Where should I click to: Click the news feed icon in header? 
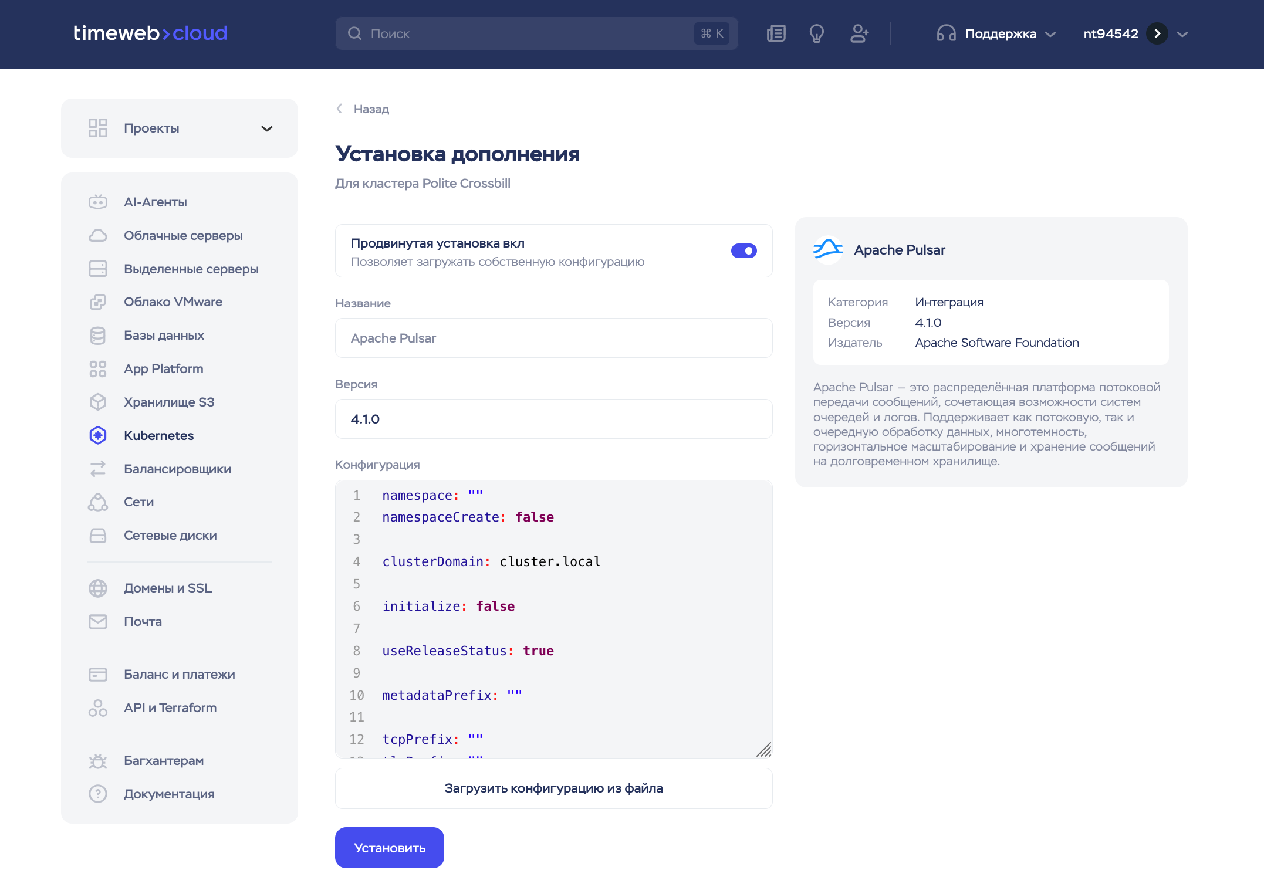776,33
